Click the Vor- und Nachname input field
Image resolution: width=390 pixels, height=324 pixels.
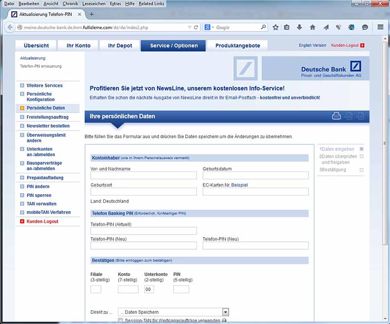point(143,175)
